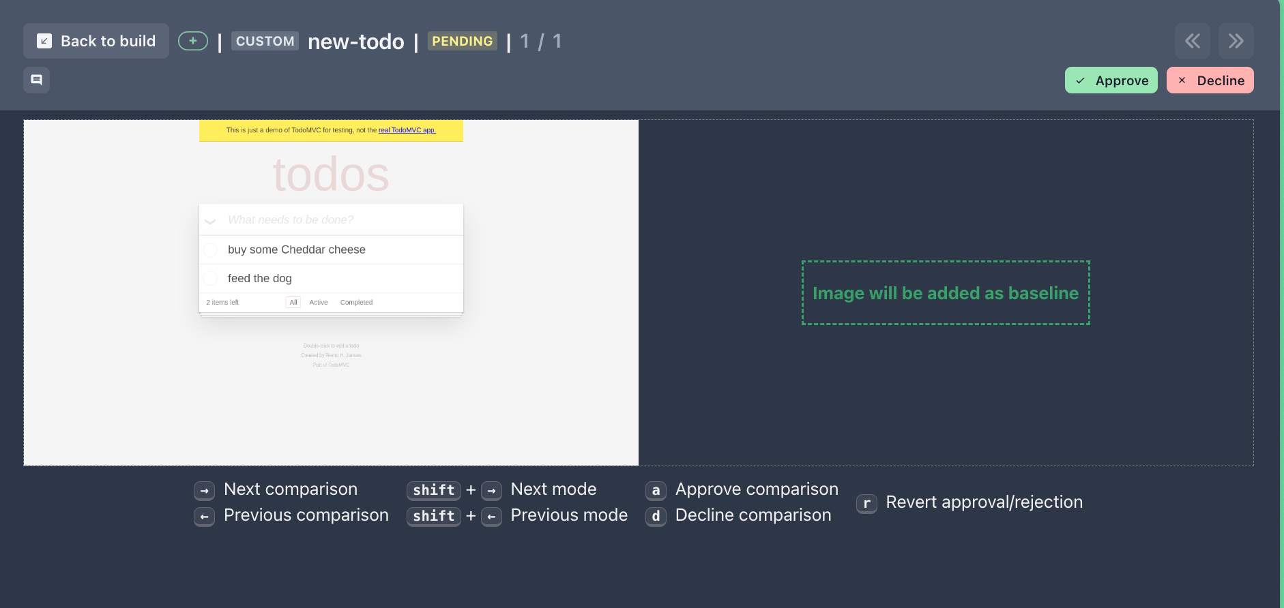The image size is (1284, 608).
Task: Click the X icon in Decline
Action: pyautogui.click(x=1182, y=80)
